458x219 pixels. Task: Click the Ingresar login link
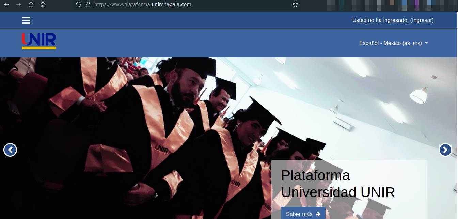point(422,20)
